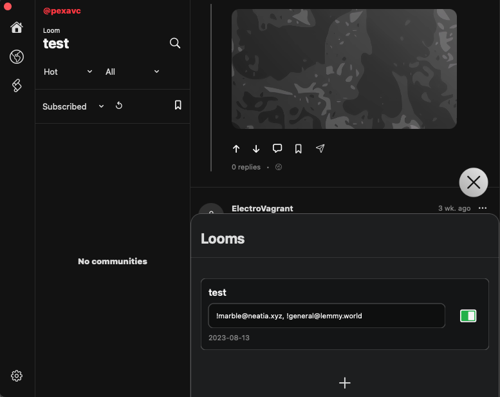Click the 0 replies label
500x397 pixels.
click(x=246, y=167)
